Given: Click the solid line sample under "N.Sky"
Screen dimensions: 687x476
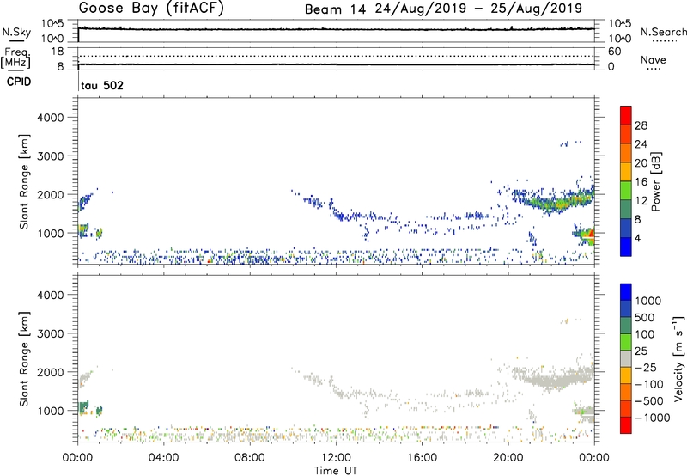Looking at the screenshot, I should point(16,40).
